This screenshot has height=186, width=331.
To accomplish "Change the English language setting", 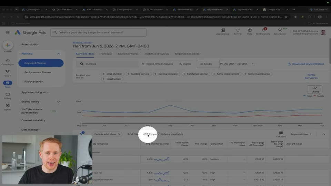I will click(185, 64).
